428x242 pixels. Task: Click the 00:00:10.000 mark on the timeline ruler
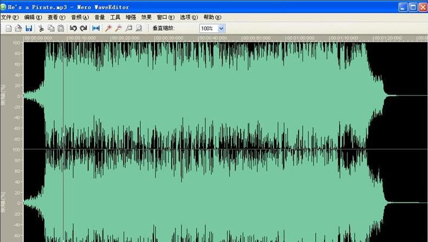pos(82,38)
